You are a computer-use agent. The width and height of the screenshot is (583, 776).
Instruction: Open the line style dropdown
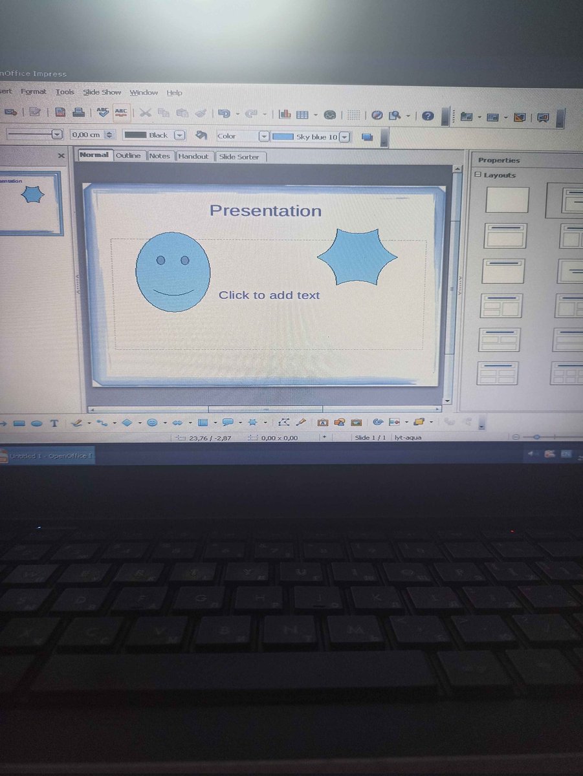[x=56, y=135]
